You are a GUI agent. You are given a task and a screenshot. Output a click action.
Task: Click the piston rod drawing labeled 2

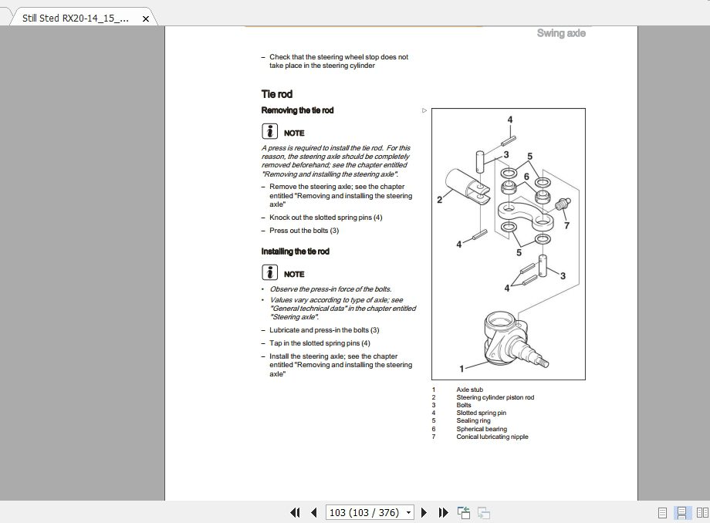(466, 186)
